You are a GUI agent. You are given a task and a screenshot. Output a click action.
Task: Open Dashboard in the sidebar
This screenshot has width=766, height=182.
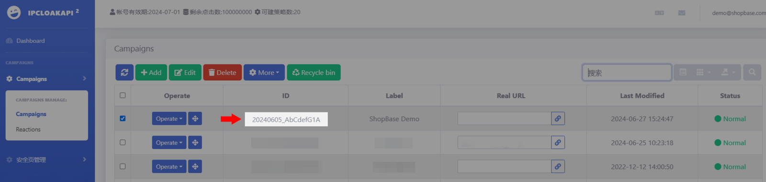tap(30, 41)
